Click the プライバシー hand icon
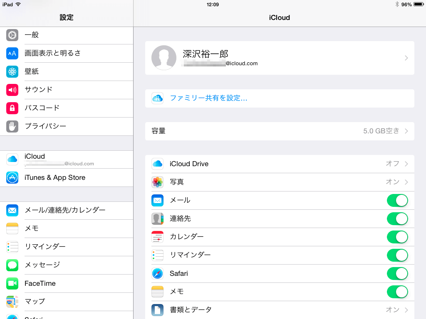Screen dimensions: 426x319 pos(12,126)
